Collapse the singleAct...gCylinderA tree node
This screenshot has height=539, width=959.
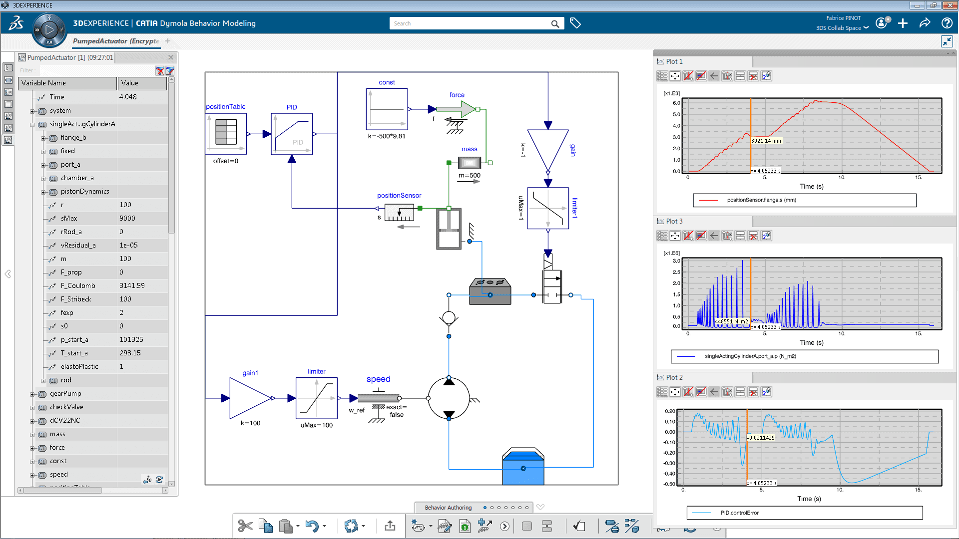32,124
